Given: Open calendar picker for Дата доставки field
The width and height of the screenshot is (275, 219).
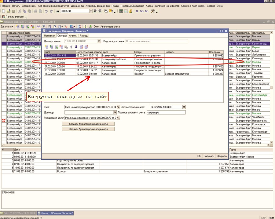Looking at the screenshot, I should (99, 41).
